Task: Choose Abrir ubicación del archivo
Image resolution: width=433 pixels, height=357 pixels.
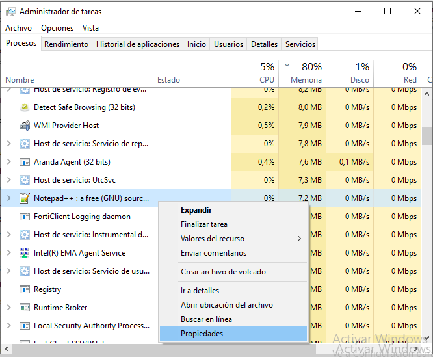Action: tap(233, 305)
